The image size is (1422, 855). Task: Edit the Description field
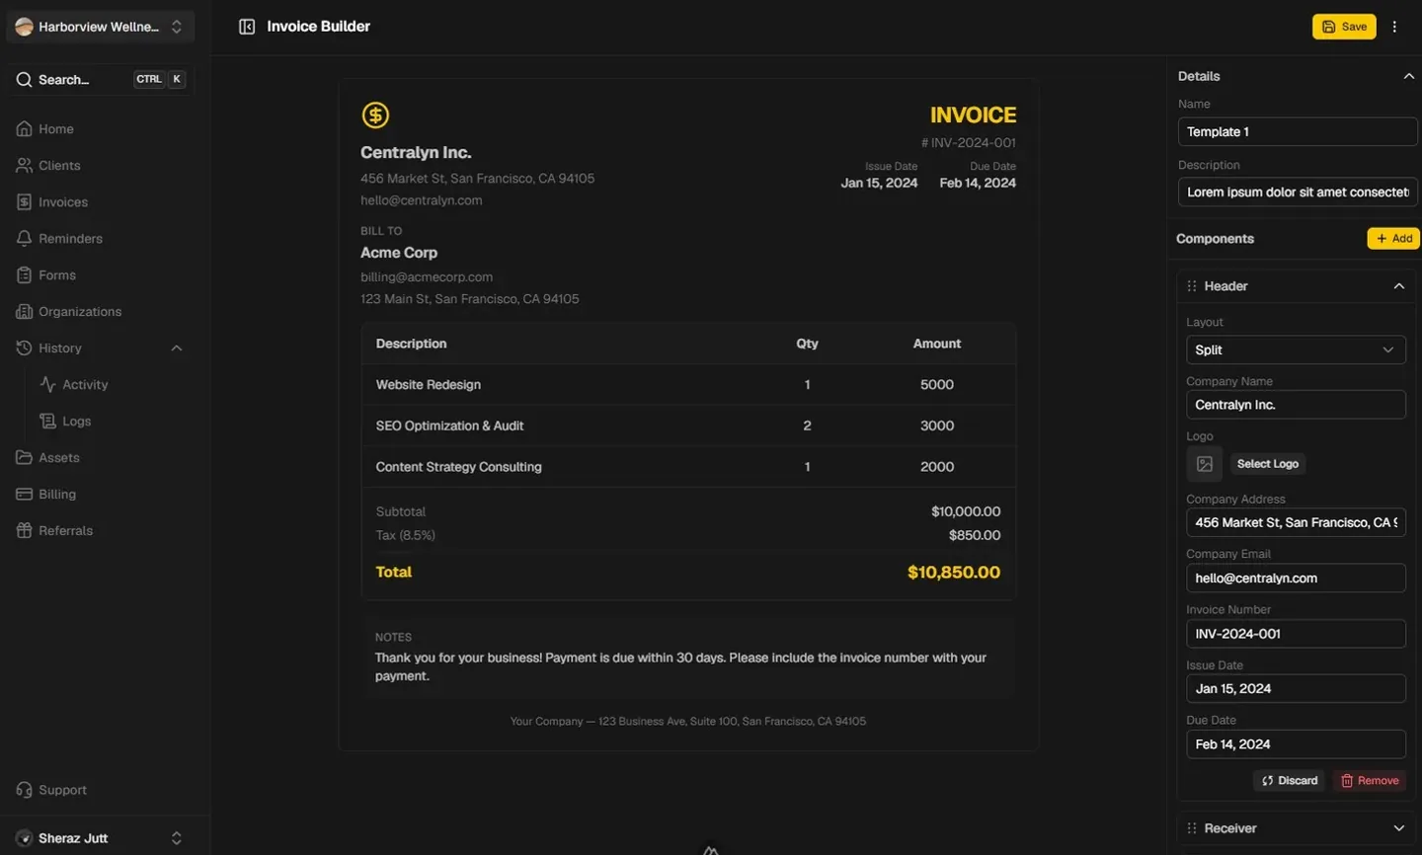pos(1298,193)
